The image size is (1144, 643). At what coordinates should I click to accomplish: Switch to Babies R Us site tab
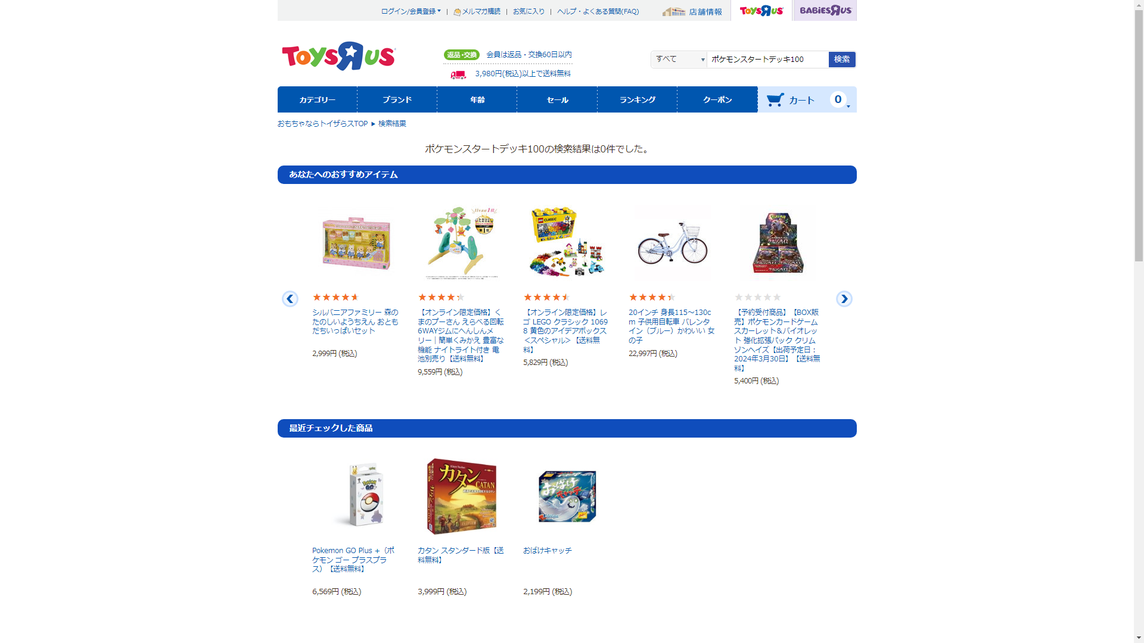[x=825, y=10]
